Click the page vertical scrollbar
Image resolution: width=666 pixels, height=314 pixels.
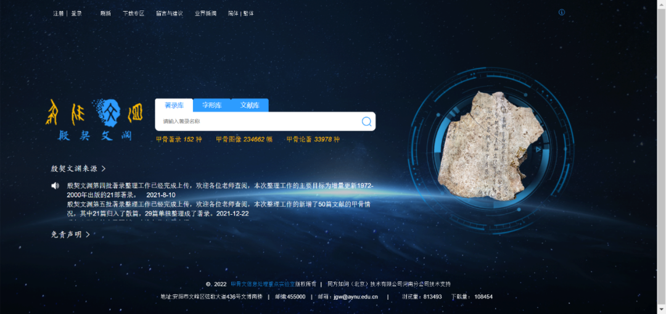click(x=661, y=157)
